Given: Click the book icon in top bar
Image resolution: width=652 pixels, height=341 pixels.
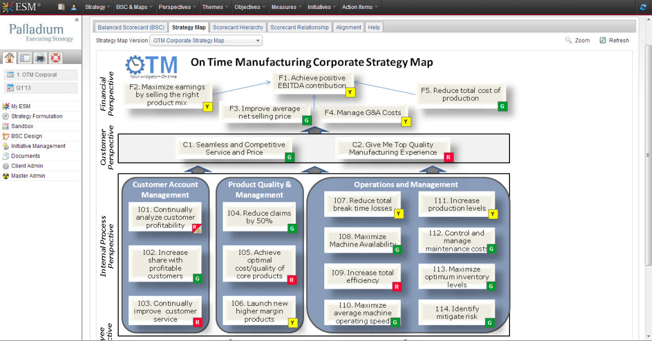Looking at the screenshot, I should click(61, 7).
